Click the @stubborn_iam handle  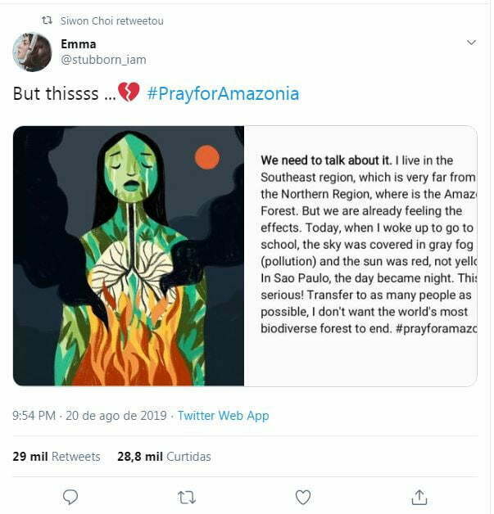[x=103, y=59]
